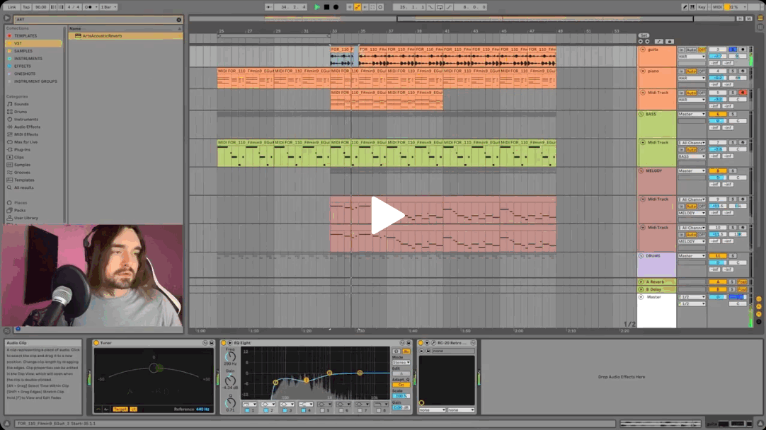Image resolution: width=766 pixels, height=430 pixels.
Task: Toggle the Computer MIDI Keyboard icon
Action: (x=692, y=7)
